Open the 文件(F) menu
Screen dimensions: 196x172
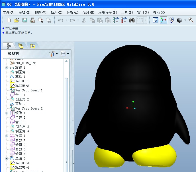pos(9,12)
